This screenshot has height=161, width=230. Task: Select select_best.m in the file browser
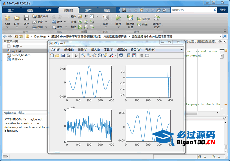click(x=21, y=55)
